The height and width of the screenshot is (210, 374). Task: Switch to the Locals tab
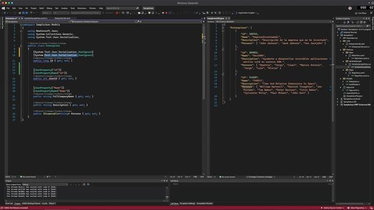44,204
